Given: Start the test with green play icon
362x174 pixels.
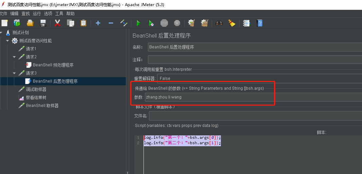Looking at the screenshot, I should [138, 23].
